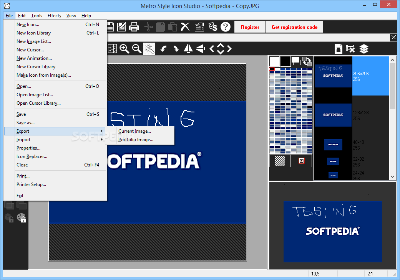Screen dimensions: 400x280
Task: Click the Cut scissors icon
Action: [x=148, y=27]
